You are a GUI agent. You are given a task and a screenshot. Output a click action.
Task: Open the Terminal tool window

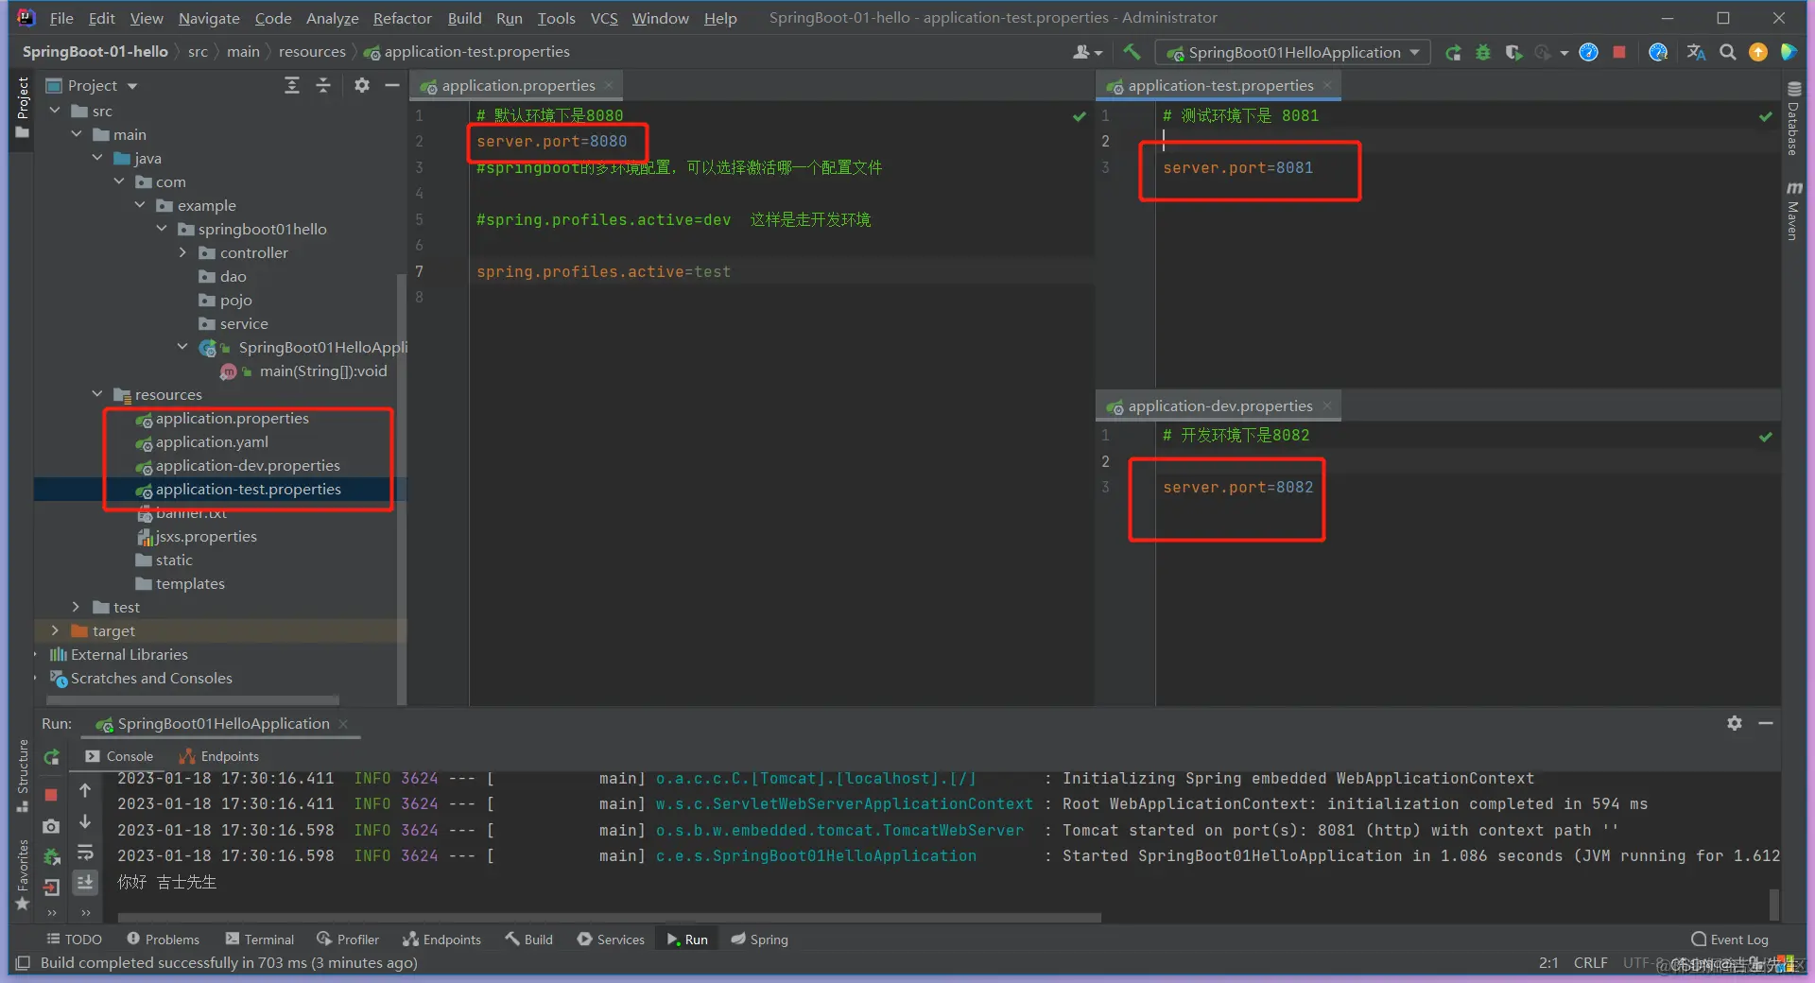click(x=260, y=940)
